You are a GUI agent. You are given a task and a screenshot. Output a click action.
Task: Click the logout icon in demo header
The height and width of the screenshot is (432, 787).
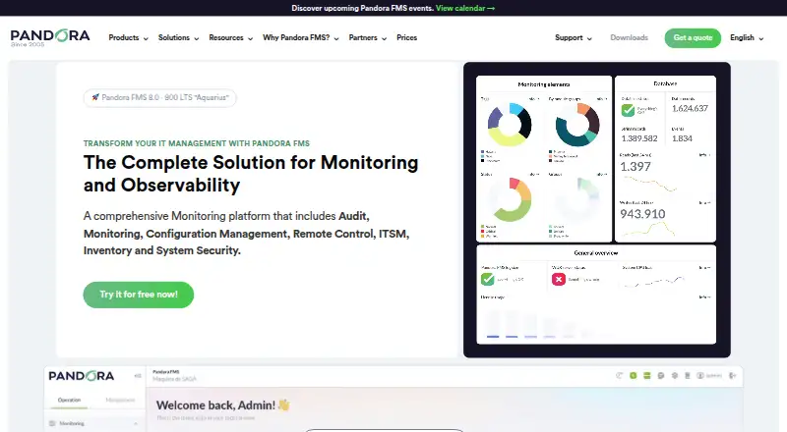[x=732, y=375]
